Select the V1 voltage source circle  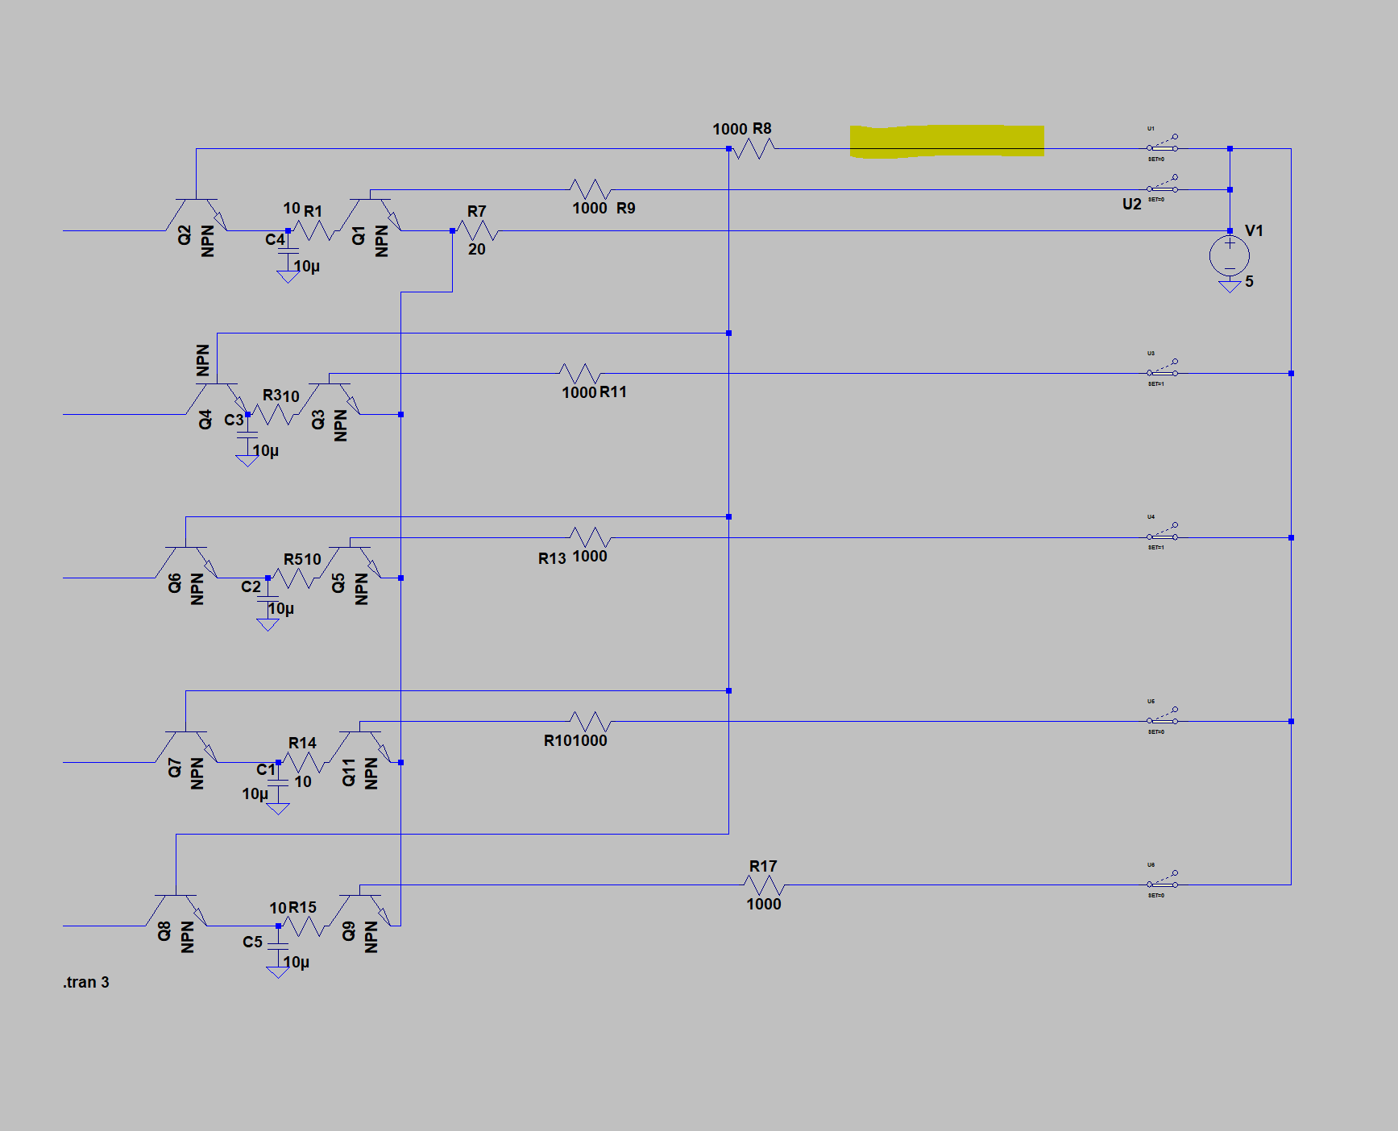coord(1230,256)
